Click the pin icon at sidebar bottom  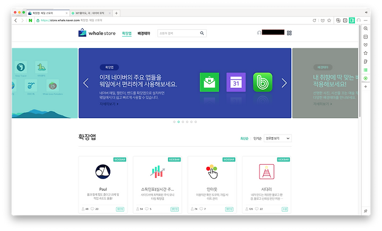coord(366,211)
